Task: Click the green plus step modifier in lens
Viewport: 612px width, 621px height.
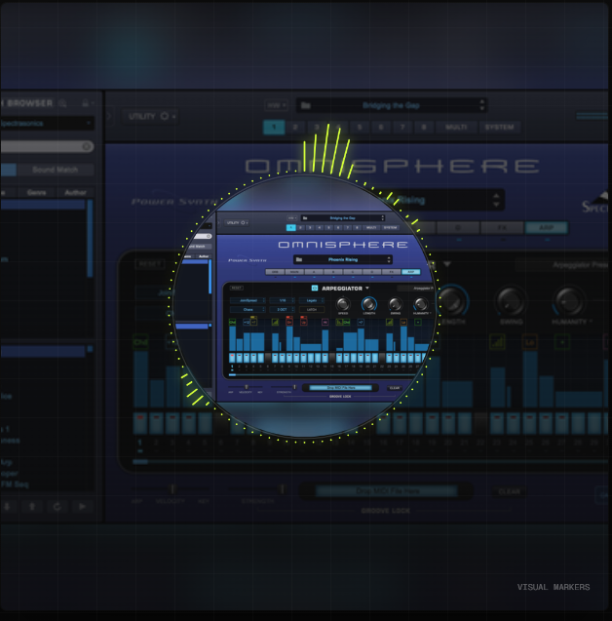Action: coord(418,323)
